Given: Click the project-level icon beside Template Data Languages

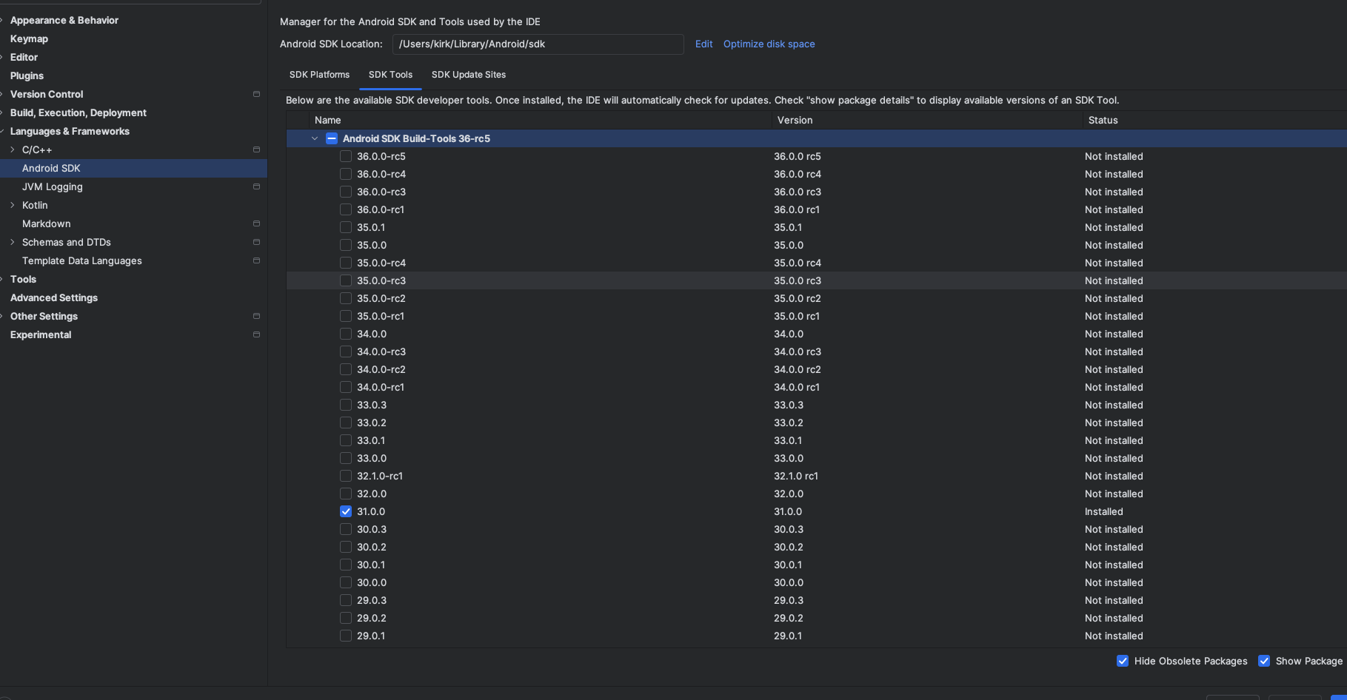Looking at the screenshot, I should pyautogui.click(x=256, y=260).
